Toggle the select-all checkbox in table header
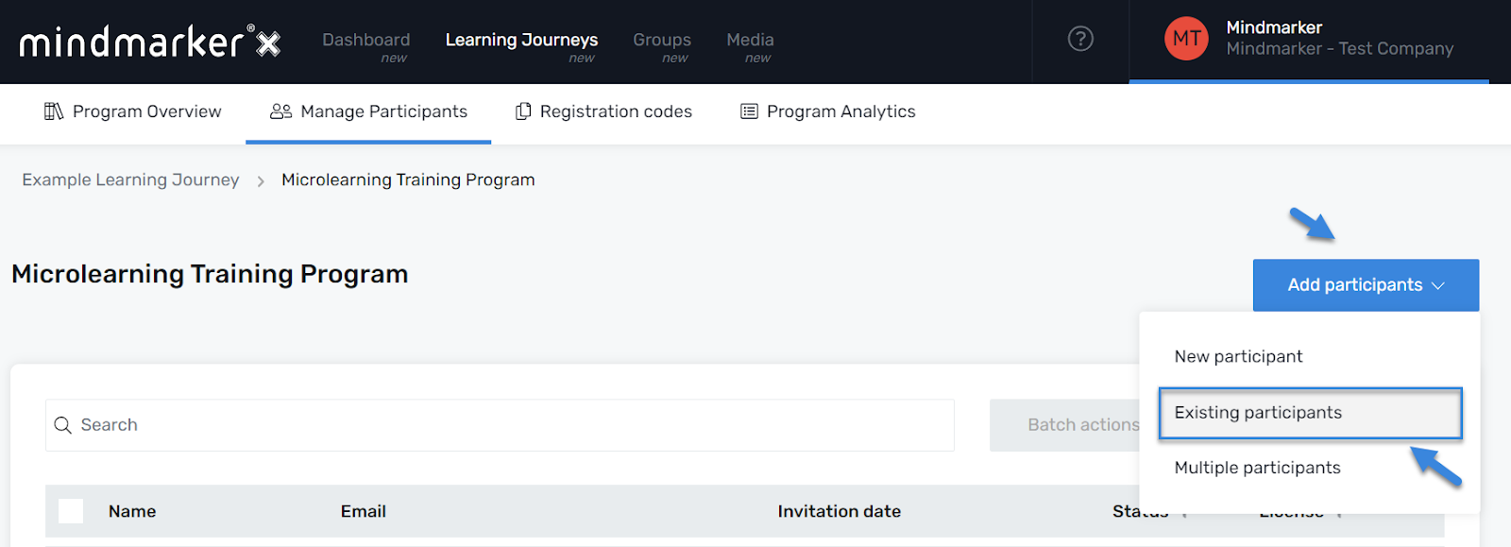 [x=71, y=511]
